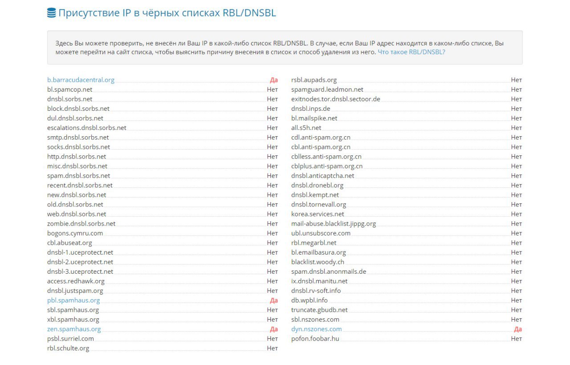
Task: Click dnsbl-1.uceprotect.net entry
Action: pyautogui.click(x=80, y=252)
